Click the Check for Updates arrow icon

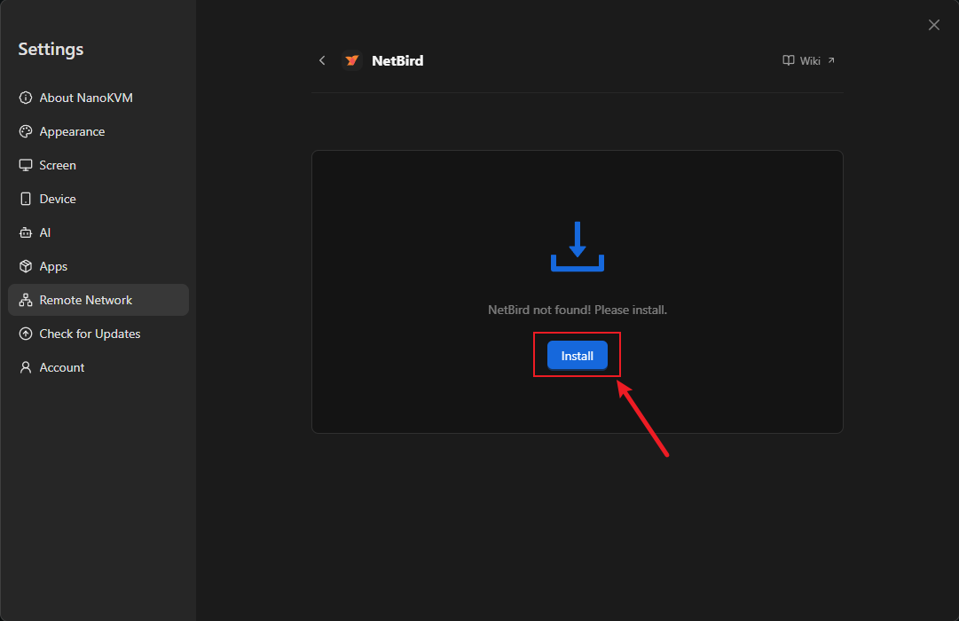[x=26, y=334]
